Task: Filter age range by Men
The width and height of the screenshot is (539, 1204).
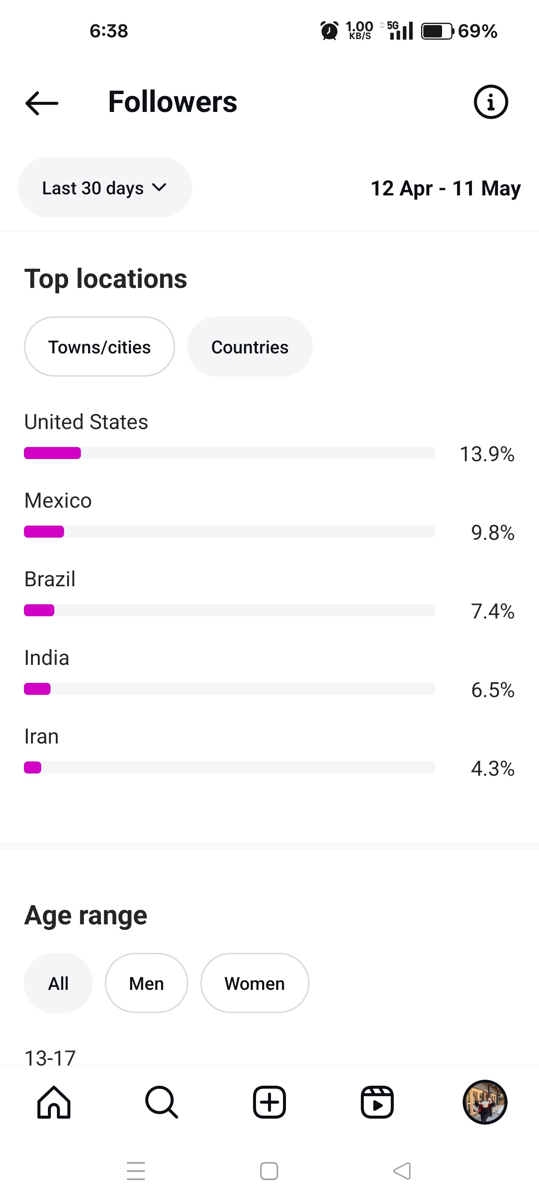Action: click(146, 983)
